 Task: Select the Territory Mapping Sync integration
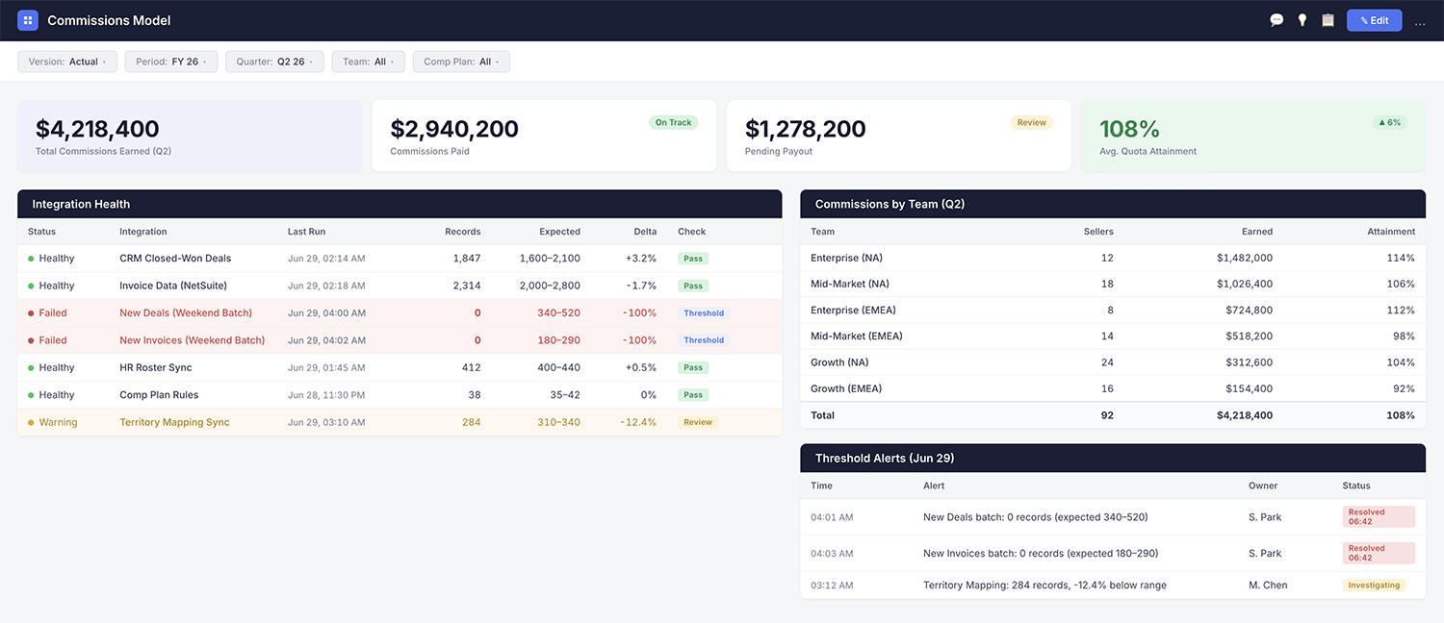point(174,422)
